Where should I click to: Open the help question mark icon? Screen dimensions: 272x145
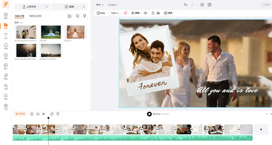[210, 5]
